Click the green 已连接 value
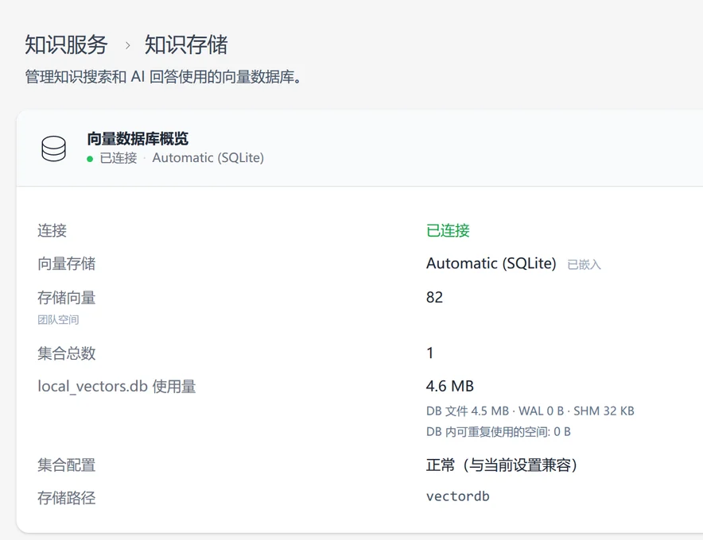The image size is (703, 540). 448,230
